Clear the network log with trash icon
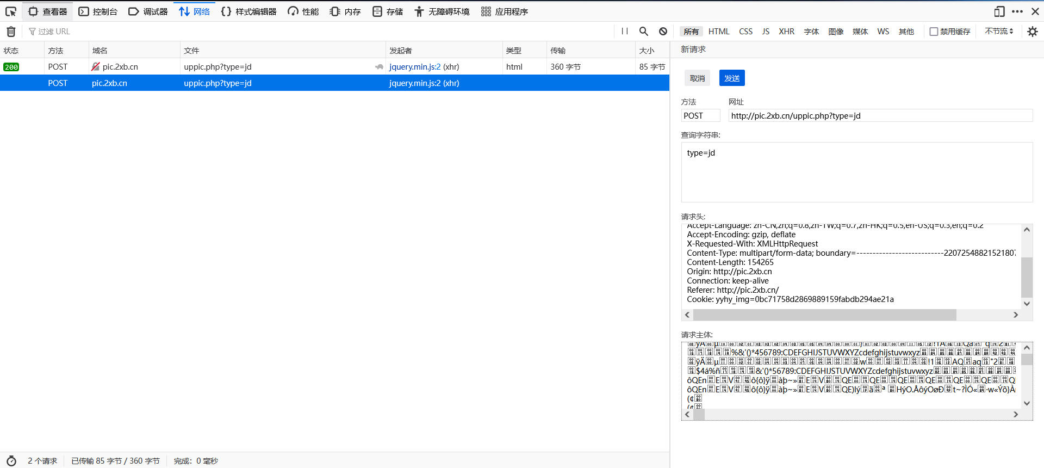The image size is (1044, 468). click(11, 32)
